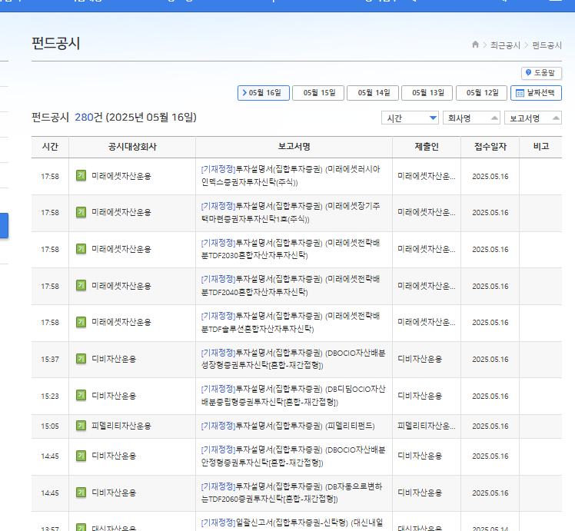Click the blue side tab on left edge
The image size is (575, 531).
[x=4, y=225]
